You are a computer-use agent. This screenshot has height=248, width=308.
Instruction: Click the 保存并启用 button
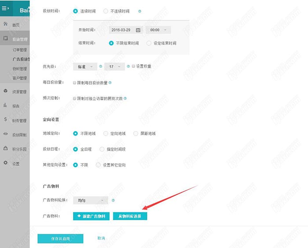(60, 238)
